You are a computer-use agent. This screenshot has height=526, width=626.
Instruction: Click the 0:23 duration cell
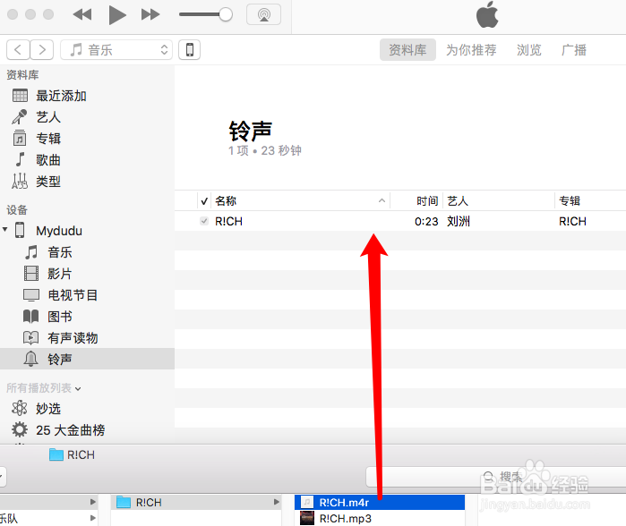pyautogui.click(x=426, y=221)
